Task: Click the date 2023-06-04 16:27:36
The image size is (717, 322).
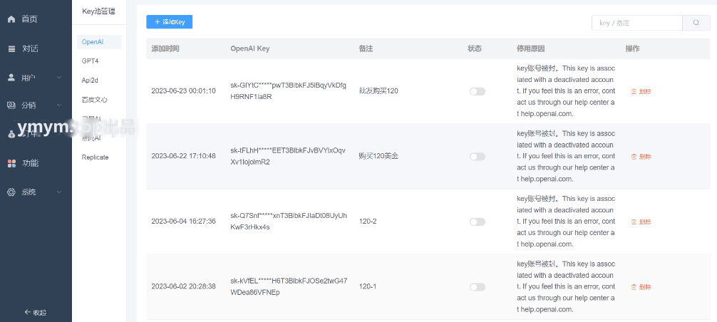Action: 183,222
